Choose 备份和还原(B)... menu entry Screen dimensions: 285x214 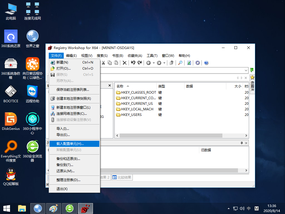(75, 159)
